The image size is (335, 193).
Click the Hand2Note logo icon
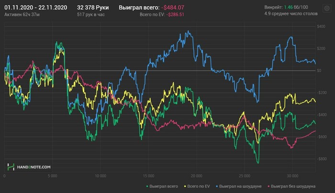(11, 167)
